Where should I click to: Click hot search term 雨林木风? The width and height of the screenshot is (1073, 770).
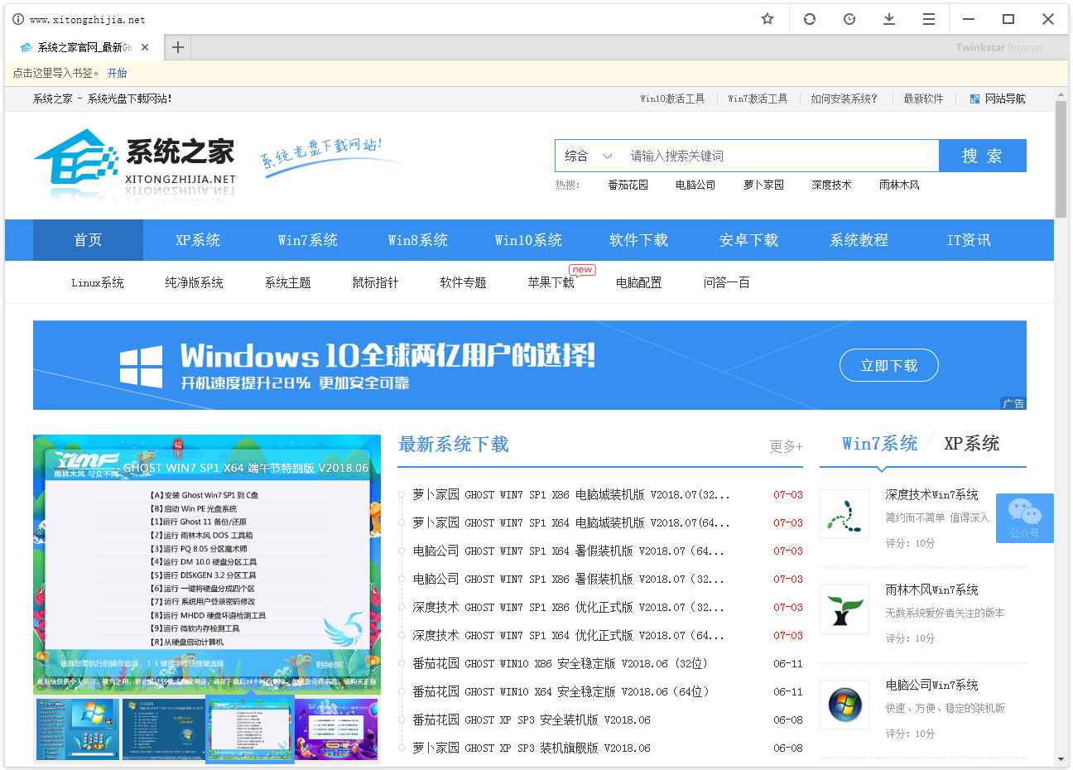click(x=899, y=185)
